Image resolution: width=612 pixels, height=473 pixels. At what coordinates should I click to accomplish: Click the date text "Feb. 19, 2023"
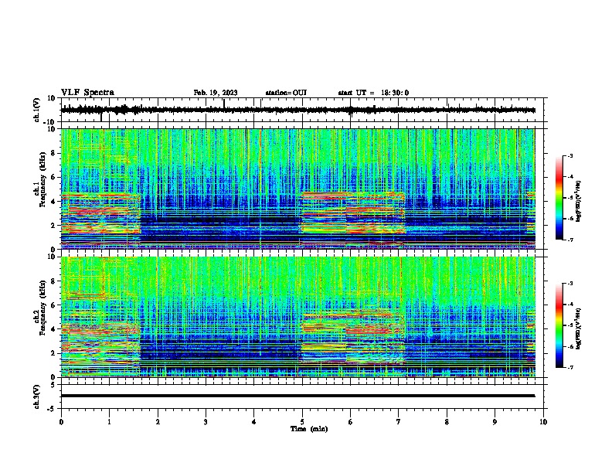tap(216, 93)
